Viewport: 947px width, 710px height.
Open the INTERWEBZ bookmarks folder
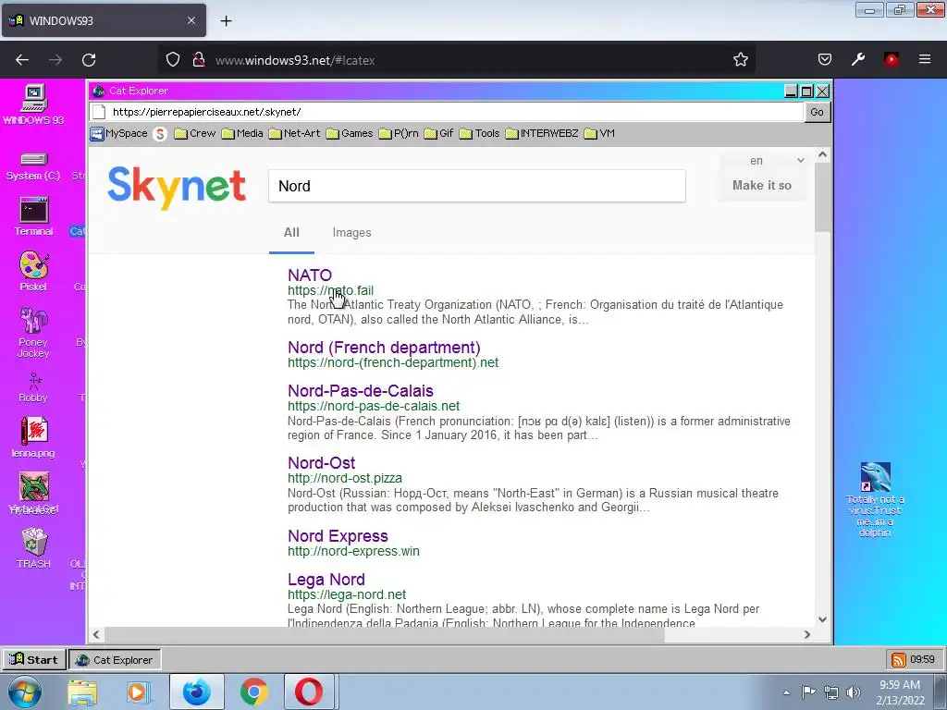[x=542, y=133]
